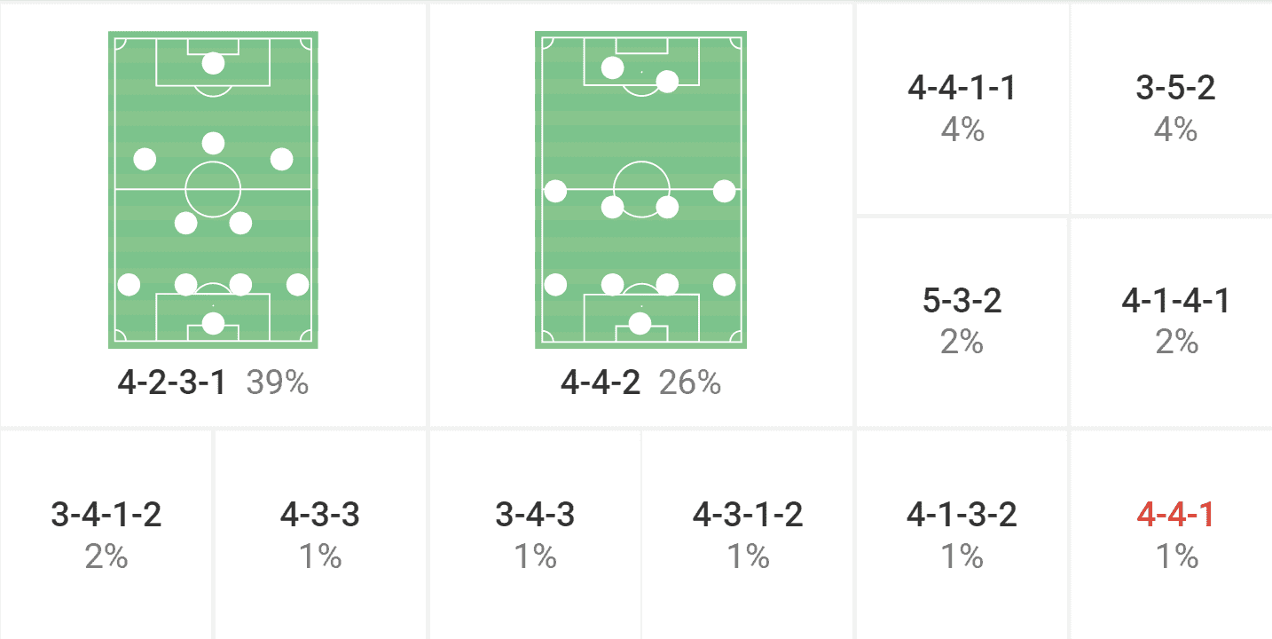Image resolution: width=1272 pixels, height=639 pixels.
Task: Select the 3-4-1-2 formation tile
Action: click(106, 534)
